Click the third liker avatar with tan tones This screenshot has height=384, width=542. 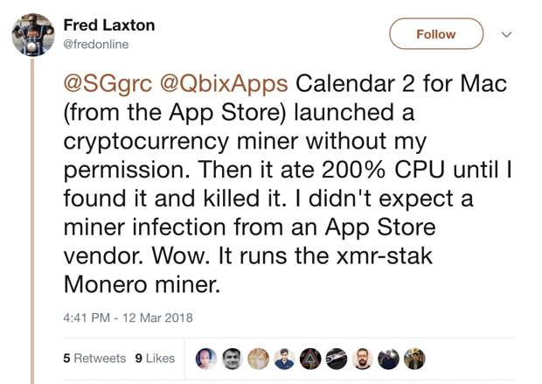click(x=258, y=359)
